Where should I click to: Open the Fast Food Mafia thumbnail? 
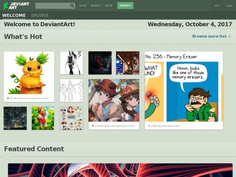[71, 118]
